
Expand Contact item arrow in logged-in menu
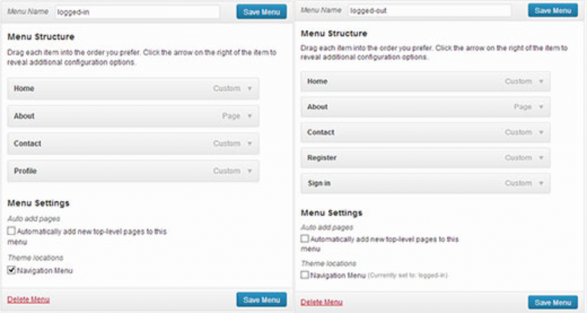click(250, 143)
